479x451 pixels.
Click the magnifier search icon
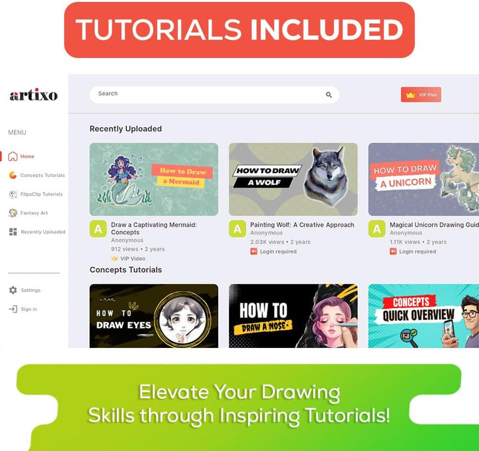(329, 95)
